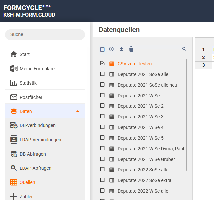This screenshot has height=200, width=214.
Task: Open Statistik in the navigation menu
Action: tap(28, 83)
